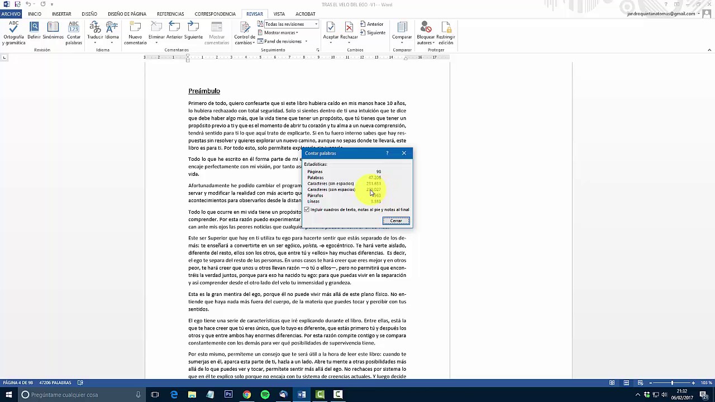Open the Traducir tool

[x=95, y=33]
